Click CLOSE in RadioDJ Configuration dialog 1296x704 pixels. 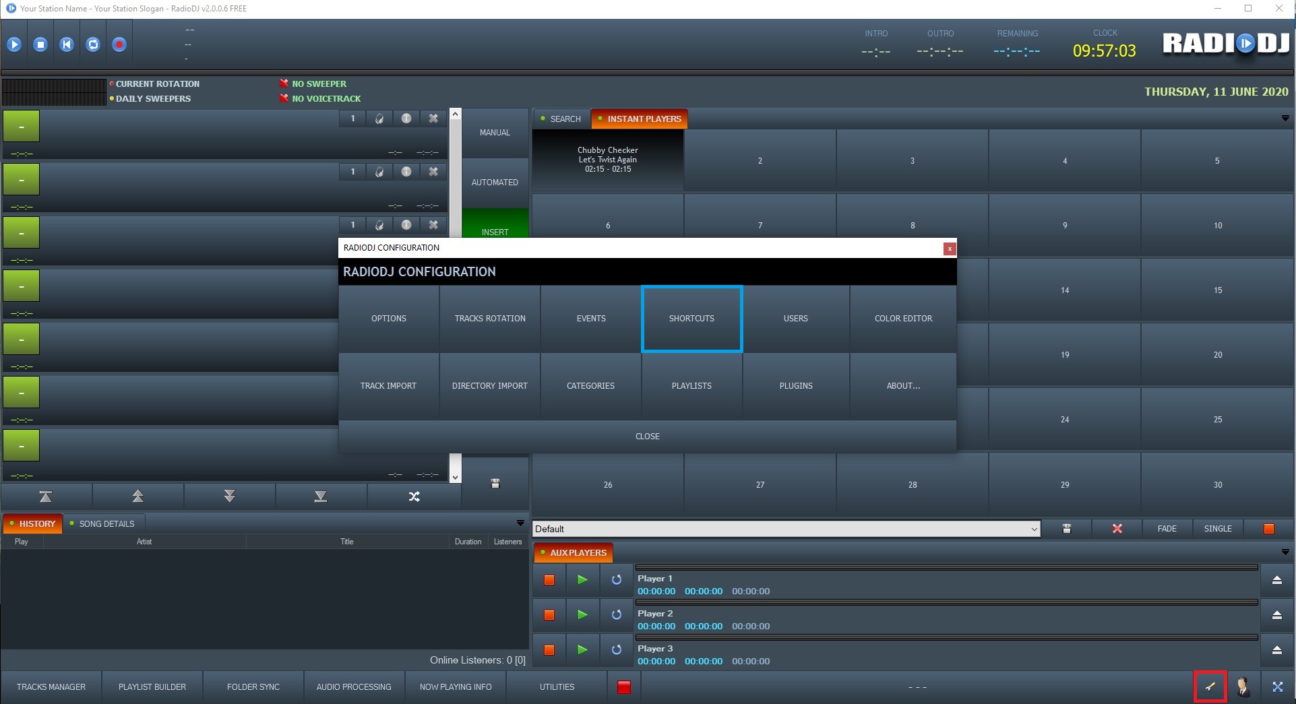point(647,437)
